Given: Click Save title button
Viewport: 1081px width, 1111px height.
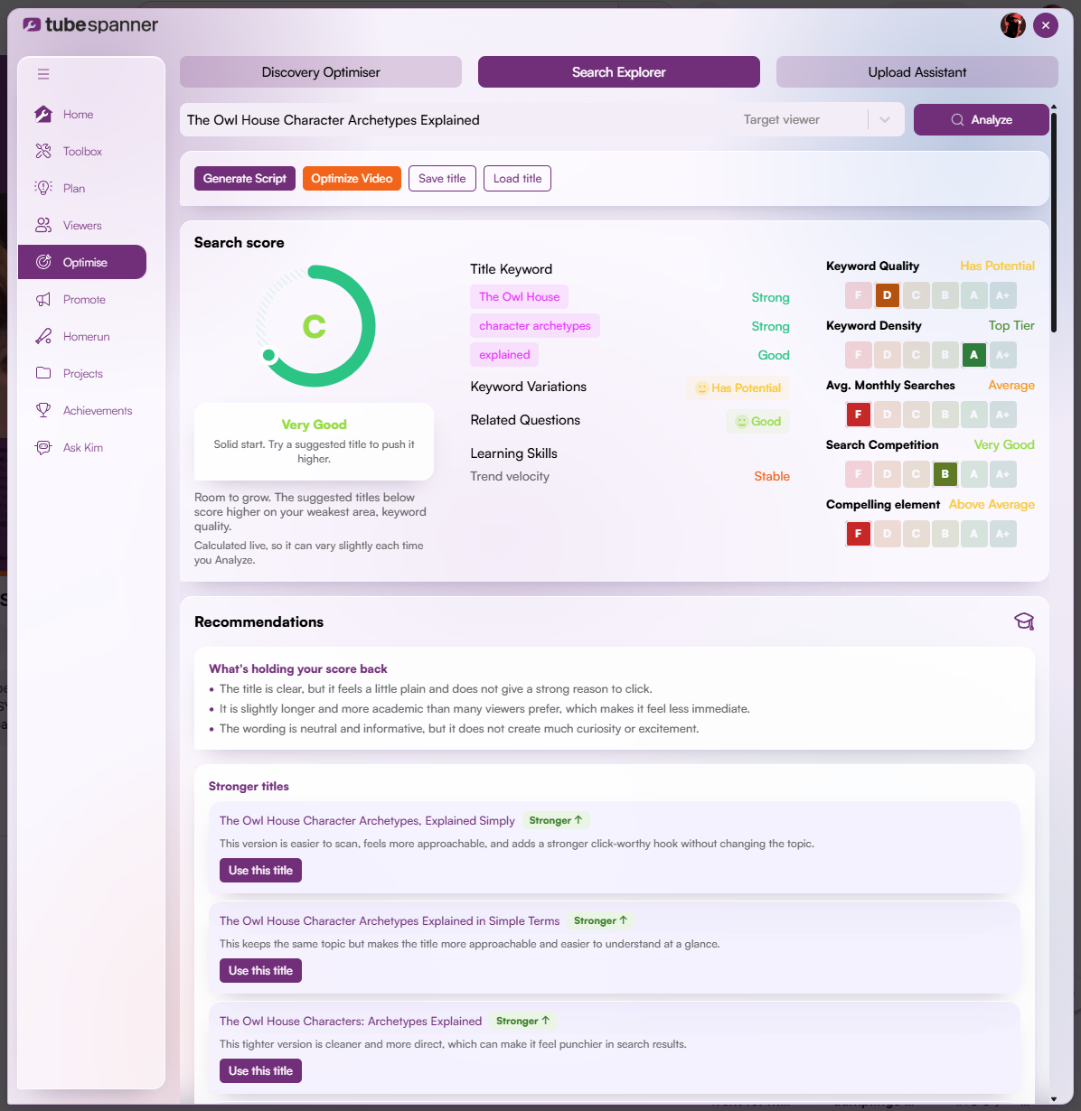Looking at the screenshot, I should pos(442,178).
